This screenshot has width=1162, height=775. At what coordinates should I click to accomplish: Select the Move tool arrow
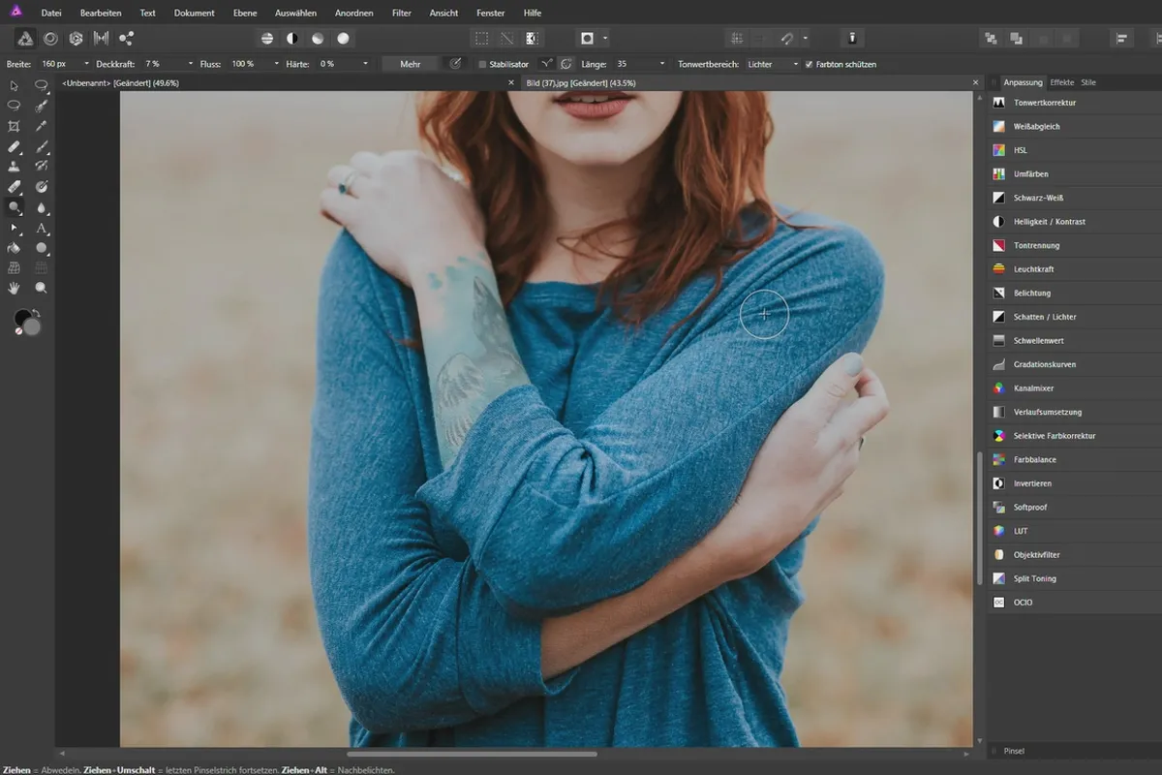pyautogui.click(x=15, y=86)
